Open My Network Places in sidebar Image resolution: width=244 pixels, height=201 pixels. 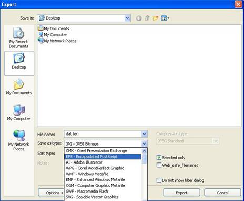pyautogui.click(x=19, y=140)
